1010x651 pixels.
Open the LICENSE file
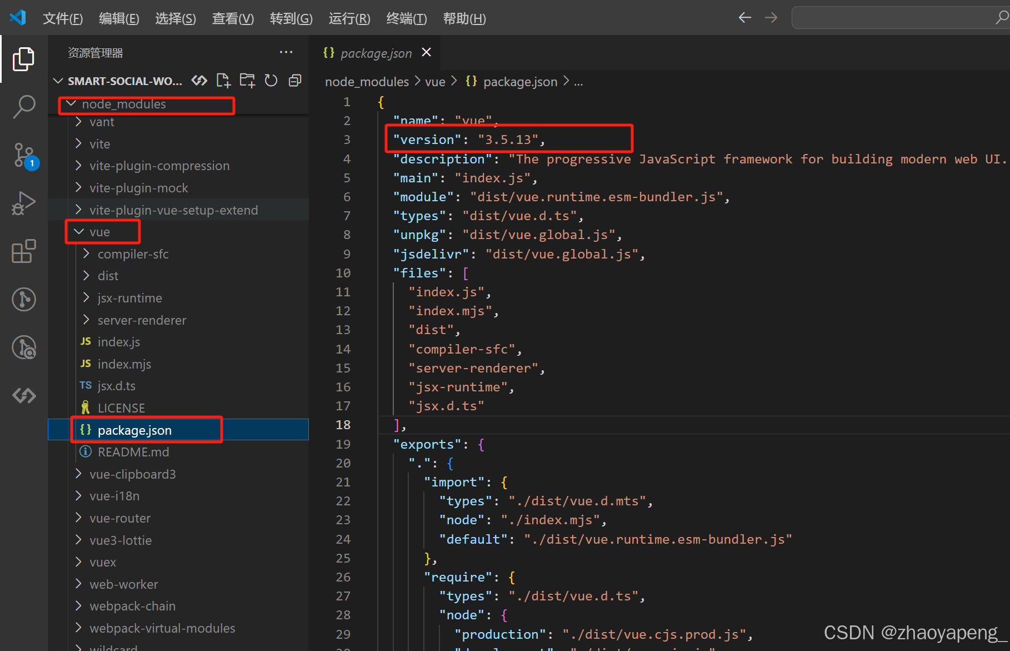pos(178,408)
